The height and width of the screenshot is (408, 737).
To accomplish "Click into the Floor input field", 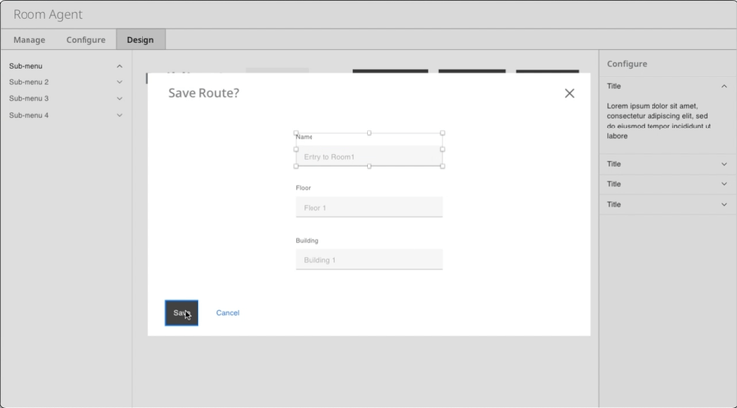I will [368, 208].
